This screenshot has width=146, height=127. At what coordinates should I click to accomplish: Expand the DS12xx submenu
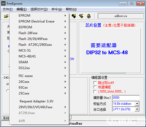coord(43,68)
